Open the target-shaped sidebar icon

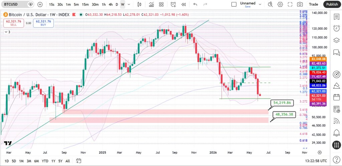click(x=336, y=74)
